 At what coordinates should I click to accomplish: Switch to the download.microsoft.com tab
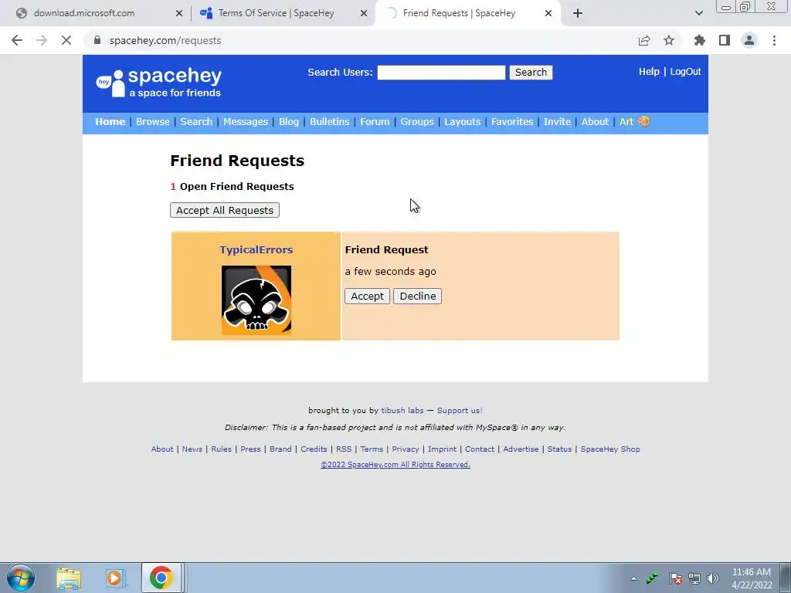point(97,14)
